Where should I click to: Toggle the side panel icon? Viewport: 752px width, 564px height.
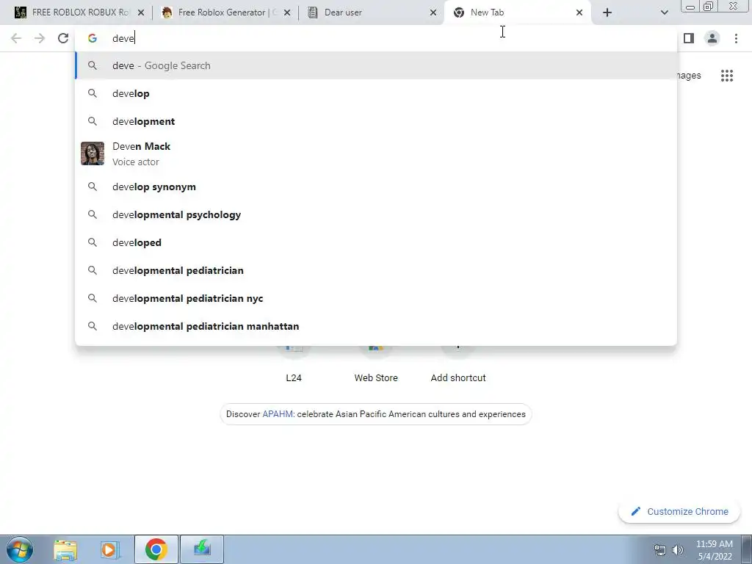689,38
